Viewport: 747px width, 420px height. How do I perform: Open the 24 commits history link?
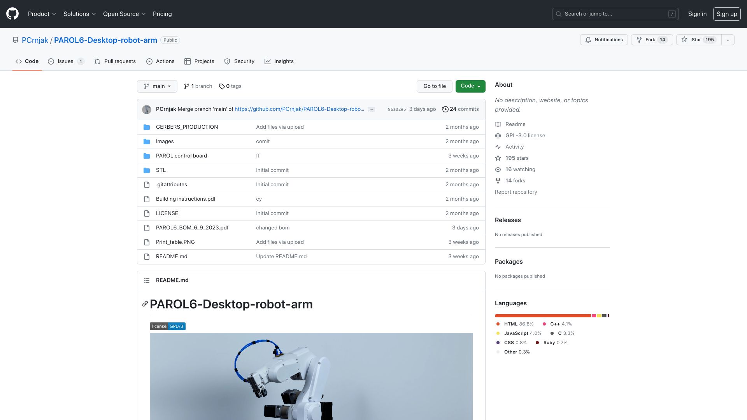click(x=461, y=109)
